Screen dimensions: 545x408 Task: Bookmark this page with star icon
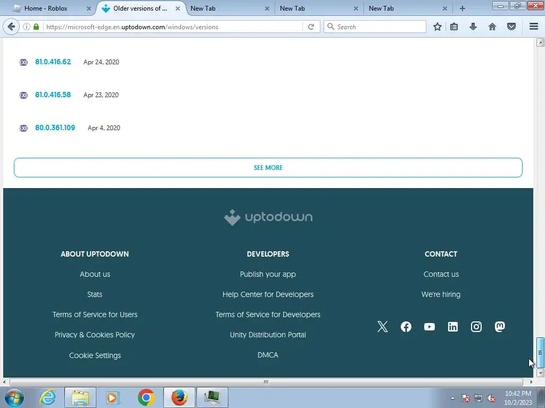click(437, 27)
